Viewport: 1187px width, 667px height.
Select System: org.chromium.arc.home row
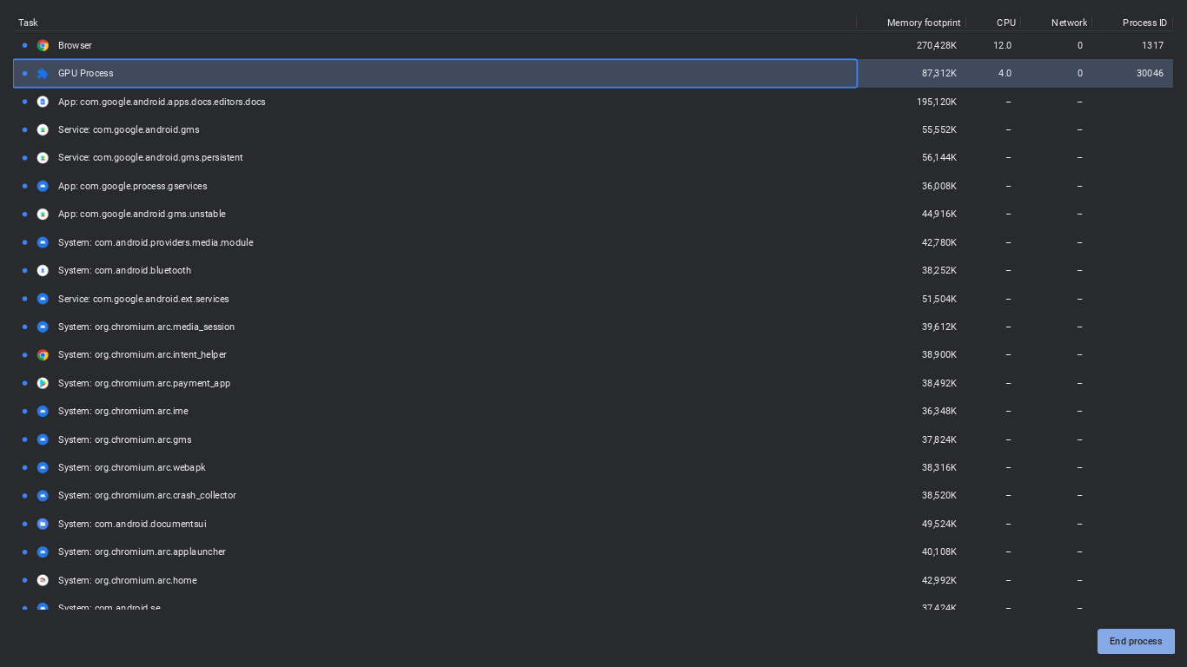pos(593,580)
